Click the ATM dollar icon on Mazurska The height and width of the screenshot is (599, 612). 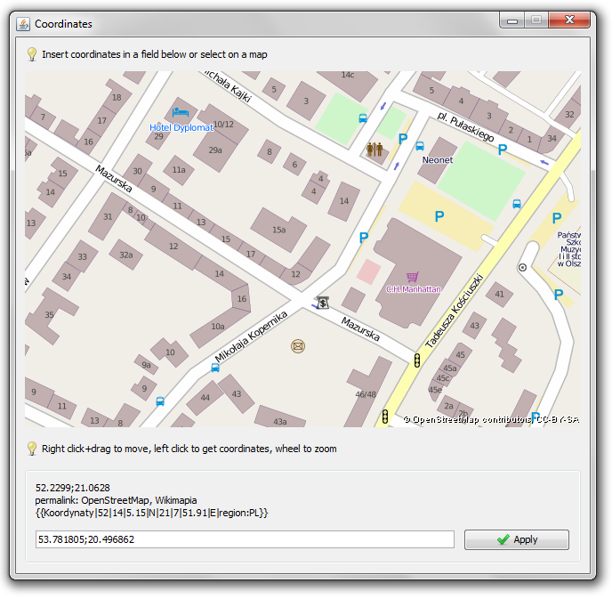point(323,303)
